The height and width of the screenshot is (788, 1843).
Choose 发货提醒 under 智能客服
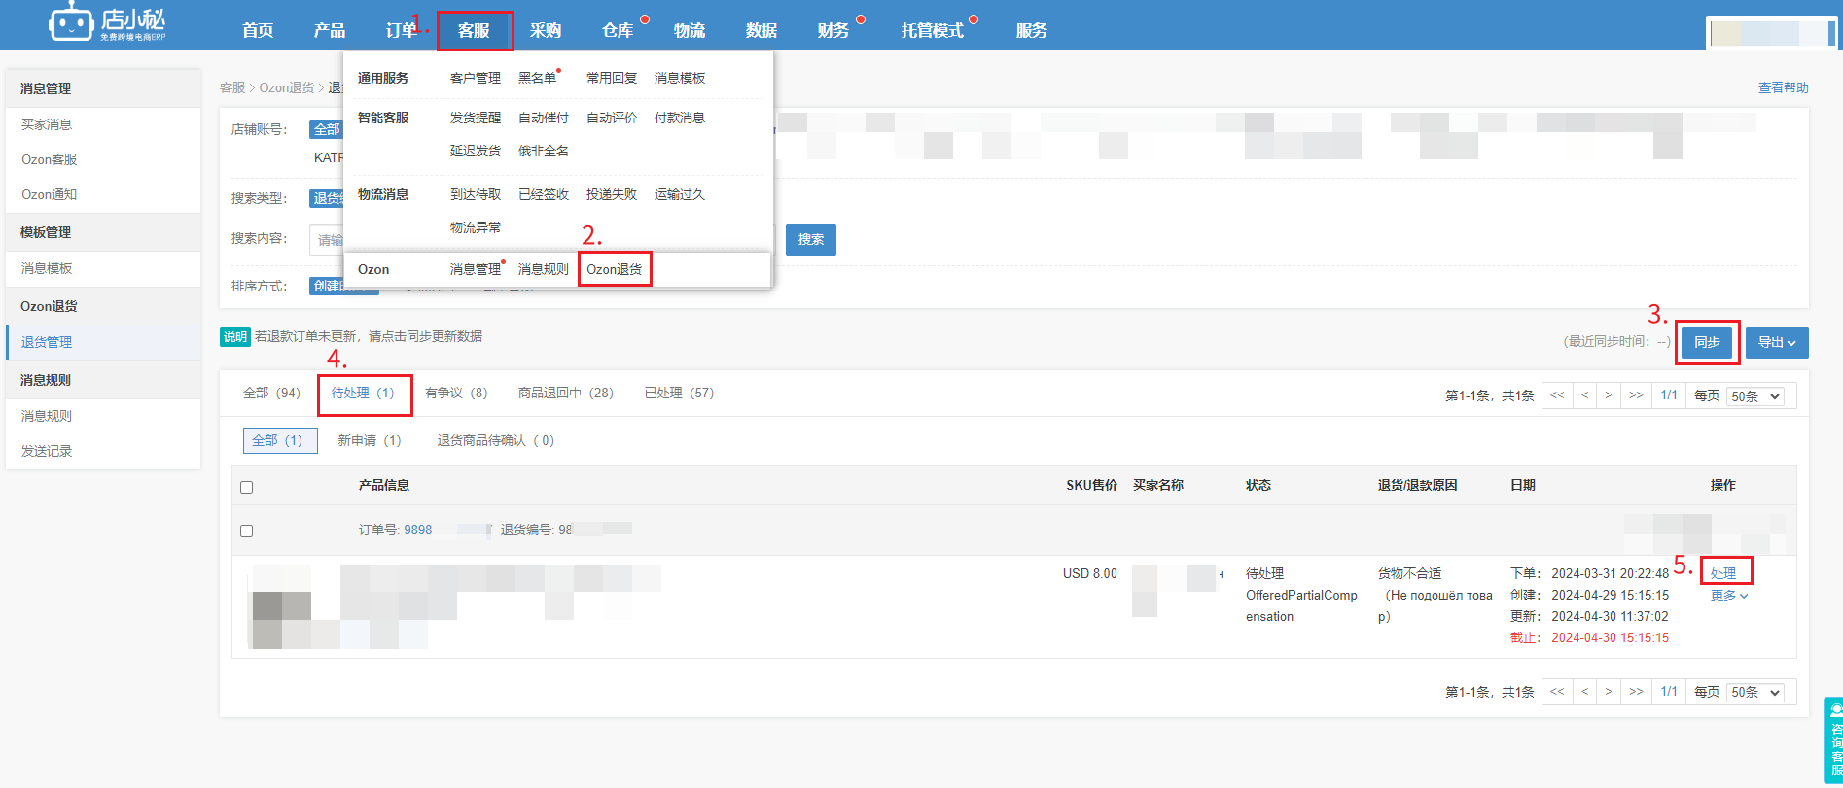[x=476, y=118]
